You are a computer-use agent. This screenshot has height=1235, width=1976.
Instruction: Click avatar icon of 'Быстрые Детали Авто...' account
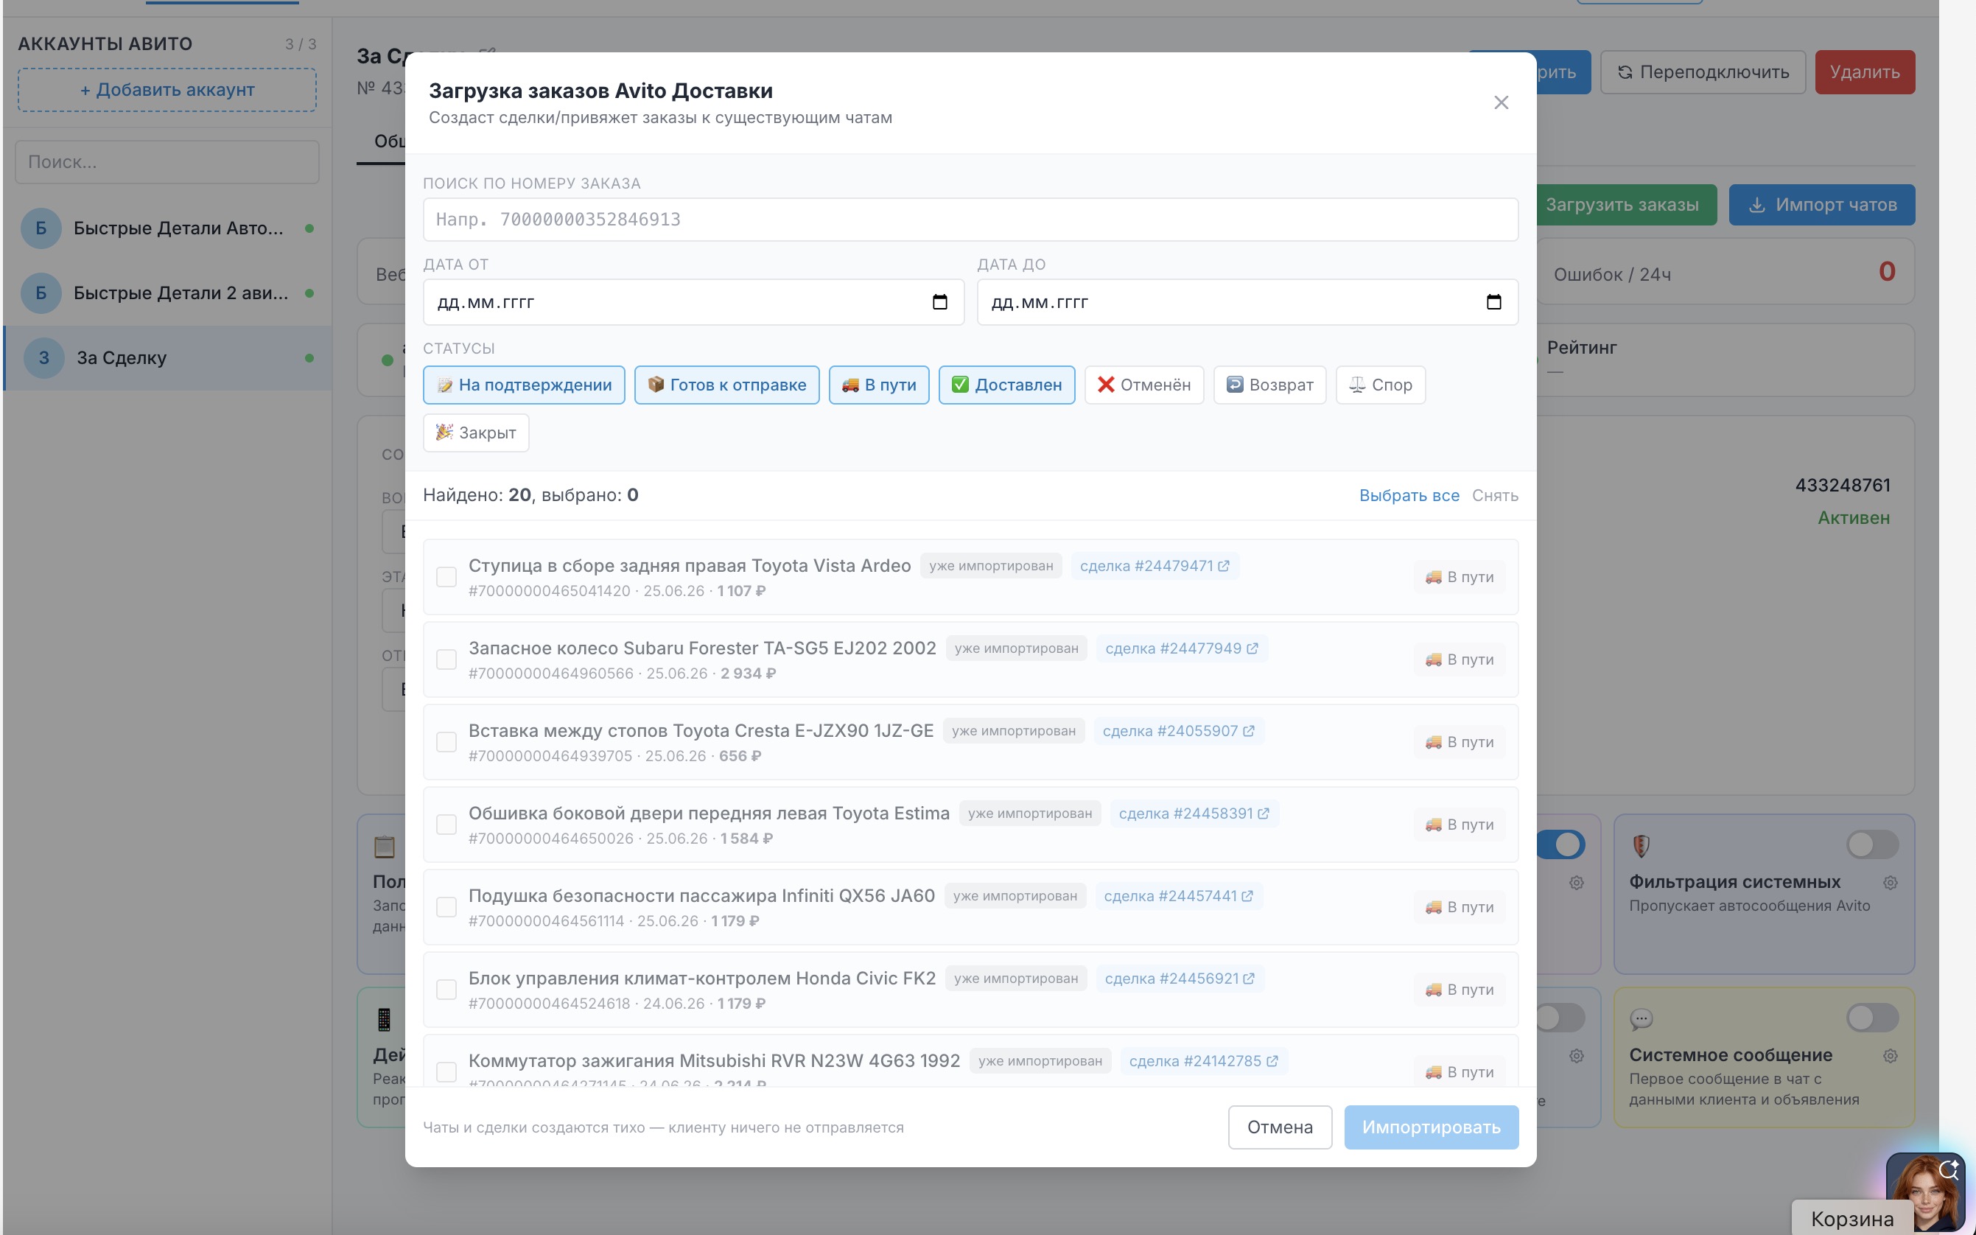41,228
